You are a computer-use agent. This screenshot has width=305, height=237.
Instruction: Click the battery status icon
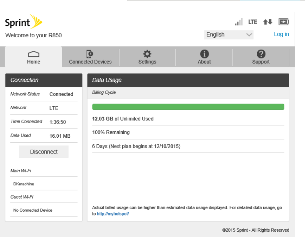pos(284,22)
